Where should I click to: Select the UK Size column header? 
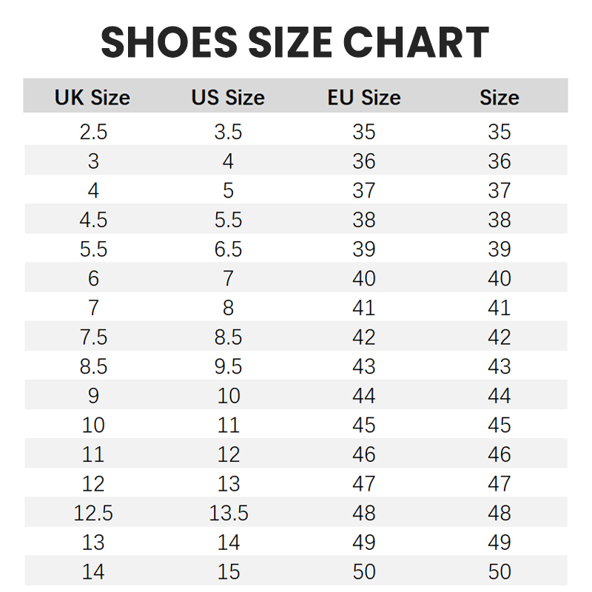tap(92, 98)
